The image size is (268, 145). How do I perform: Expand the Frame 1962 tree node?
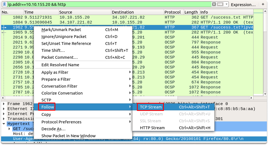[4, 104]
